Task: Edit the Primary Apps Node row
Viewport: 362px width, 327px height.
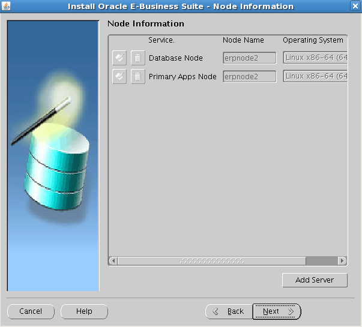Action: point(119,76)
